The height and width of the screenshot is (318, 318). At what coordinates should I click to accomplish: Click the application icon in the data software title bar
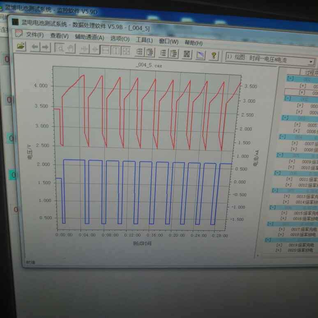pyautogui.click(x=15, y=22)
